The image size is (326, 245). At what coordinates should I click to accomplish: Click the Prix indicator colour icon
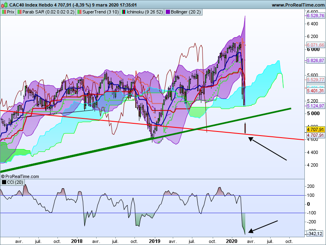4,12
